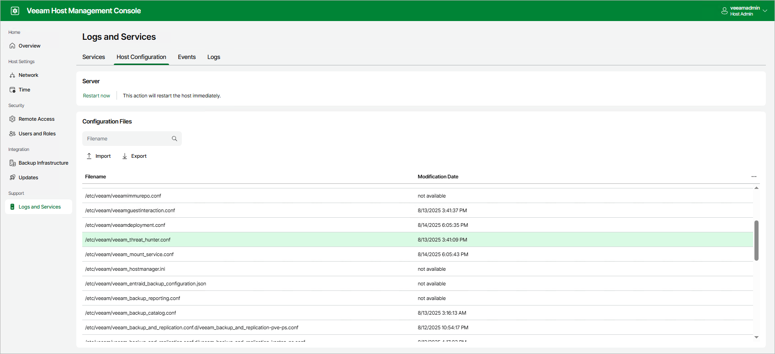Click the Filename search field
The image size is (775, 354).
pyautogui.click(x=132, y=139)
